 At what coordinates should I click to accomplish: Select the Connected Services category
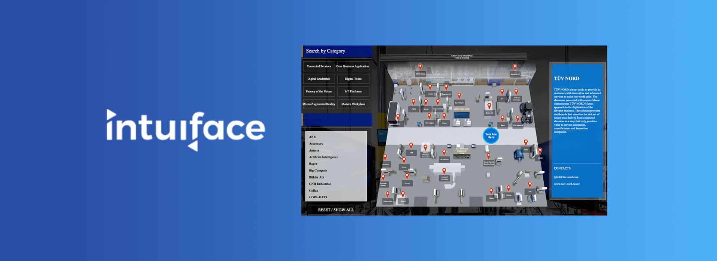coord(319,66)
